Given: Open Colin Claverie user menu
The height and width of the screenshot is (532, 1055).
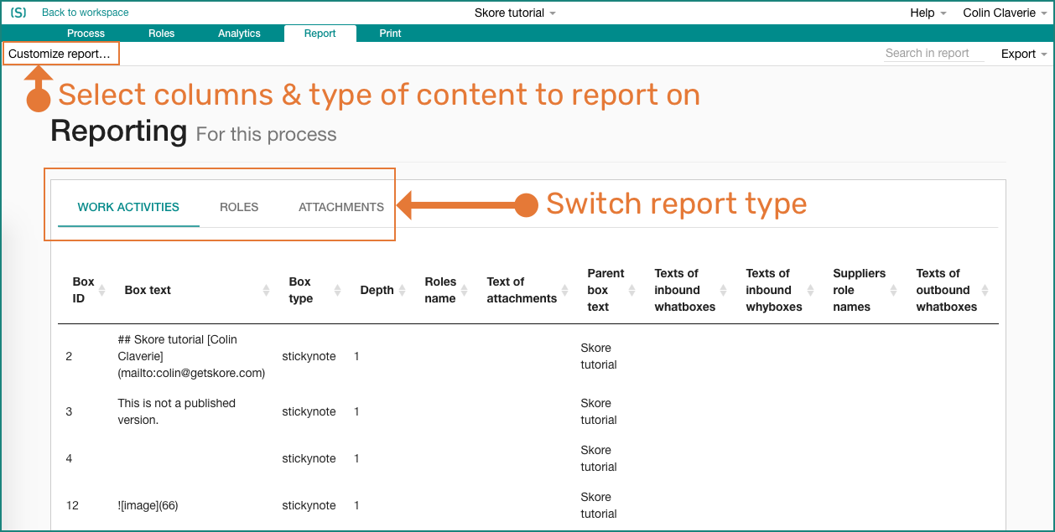Looking at the screenshot, I should pos(1005,13).
